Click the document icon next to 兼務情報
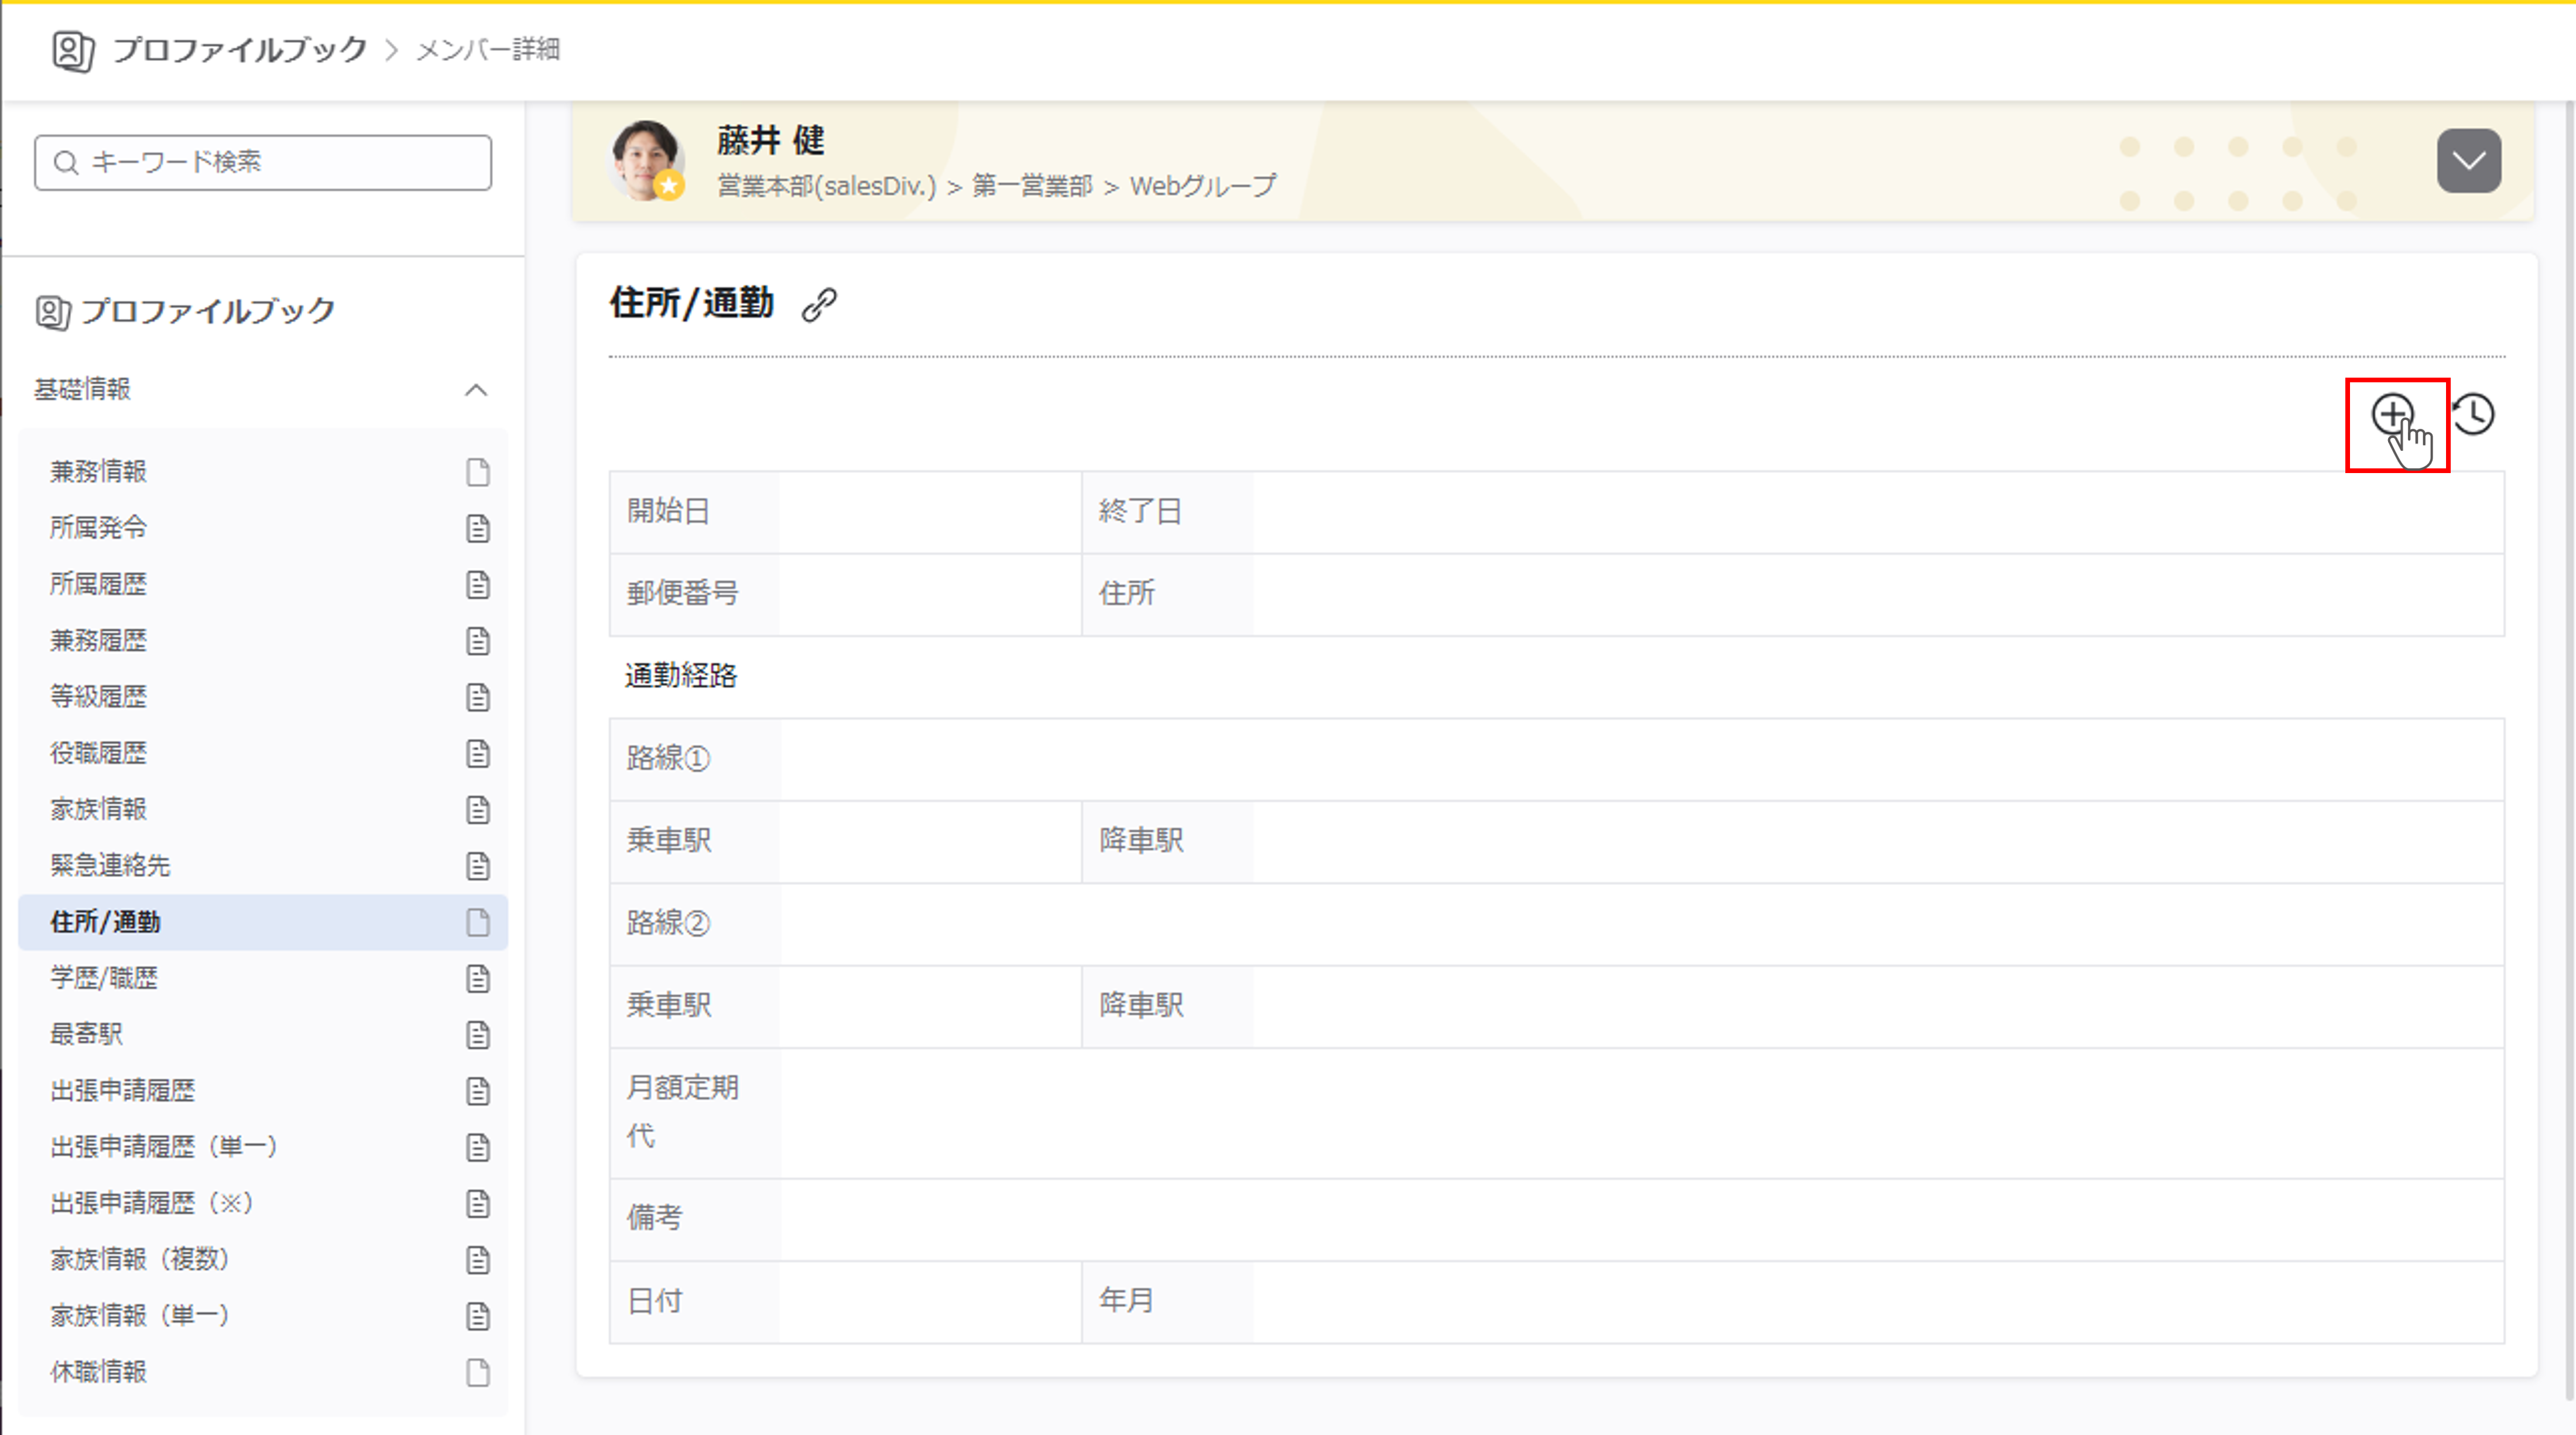The height and width of the screenshot is (1435, 2576). click(x=478, y=472)
